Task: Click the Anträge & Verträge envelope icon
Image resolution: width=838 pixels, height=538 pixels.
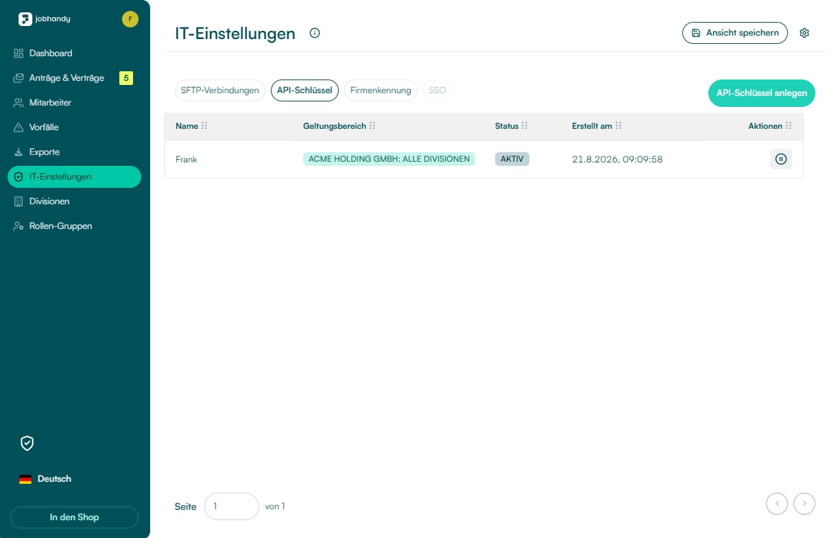Action: 19,78
